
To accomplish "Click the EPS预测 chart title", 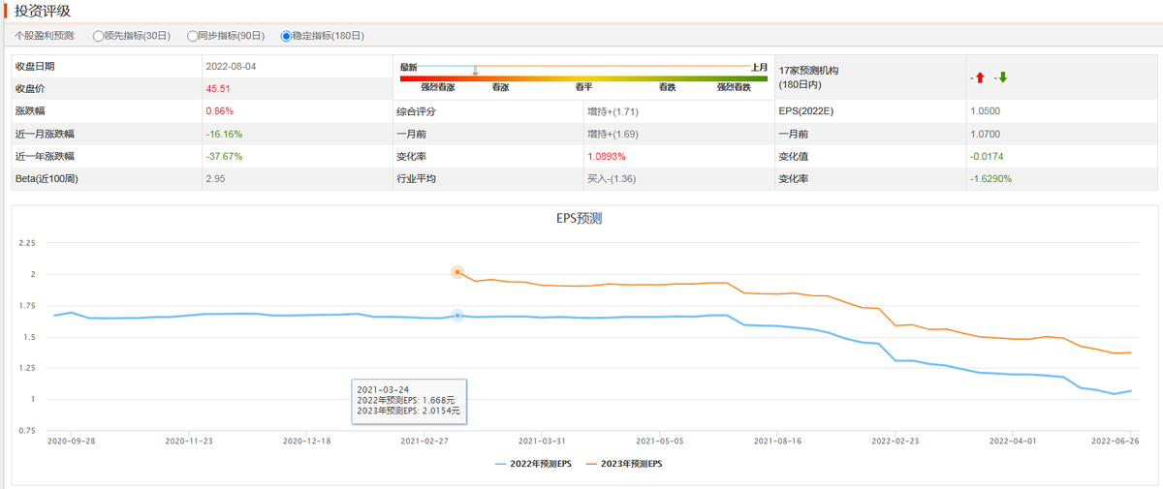I will pos(578,218).
